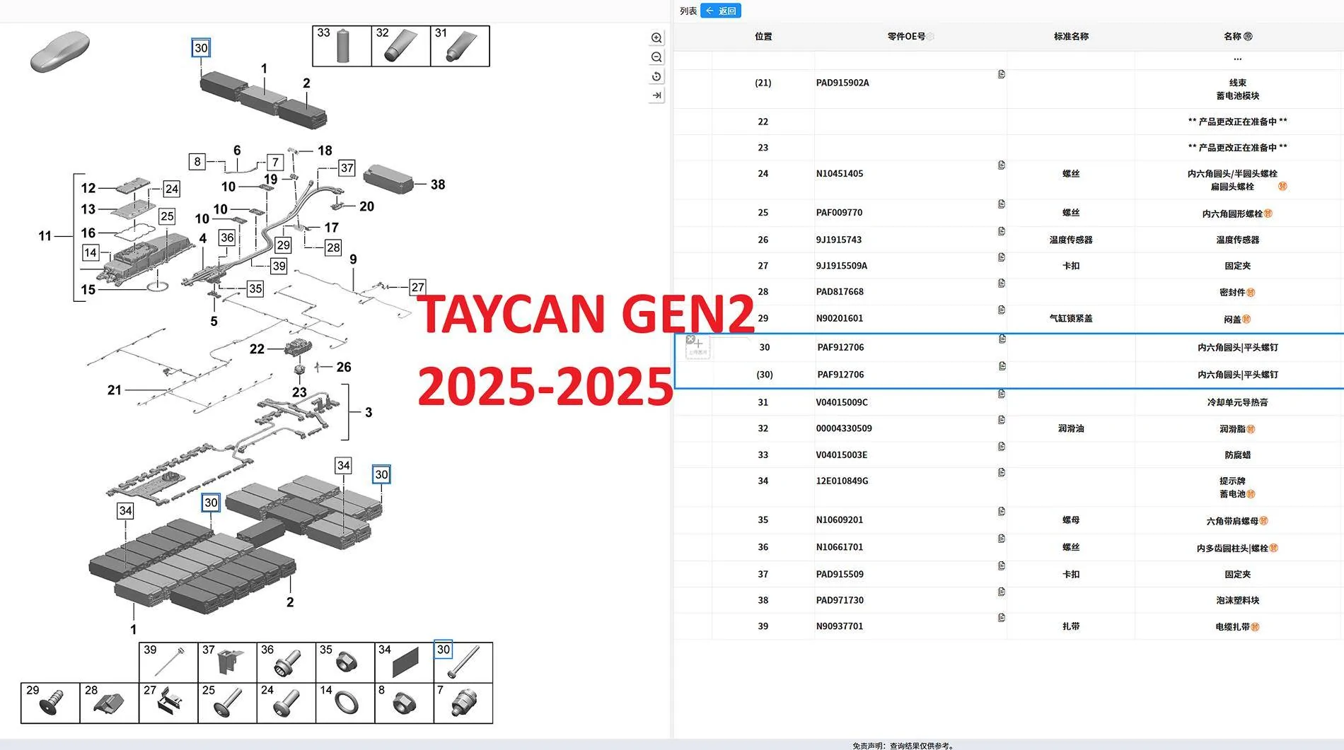Select highlighted part 30 screw thumbnail

point(463,662)
